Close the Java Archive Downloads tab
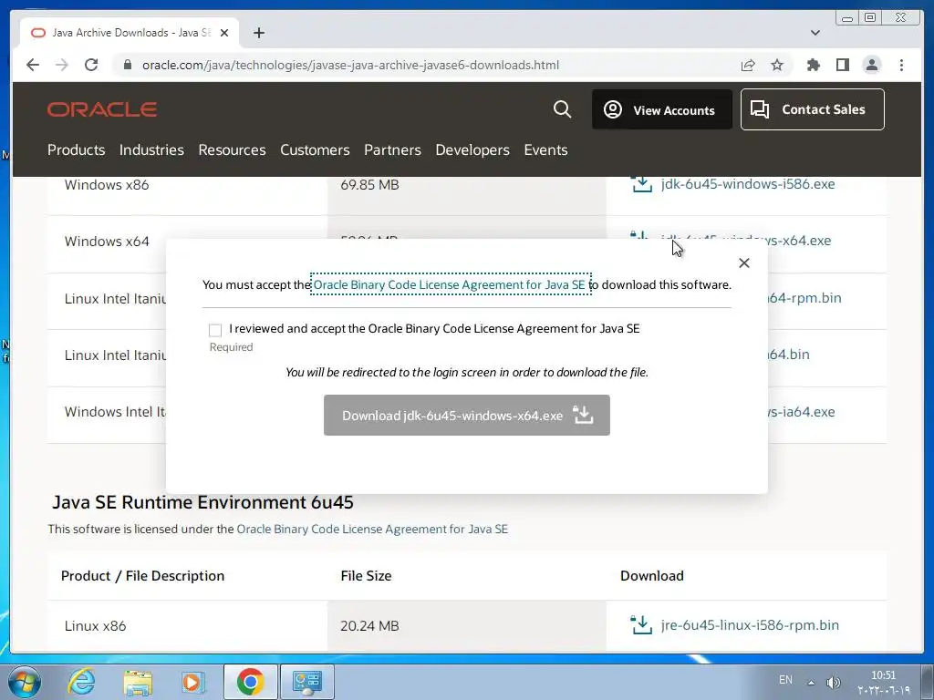The width and height of the screenshot is (934, 700). point(224,33)
